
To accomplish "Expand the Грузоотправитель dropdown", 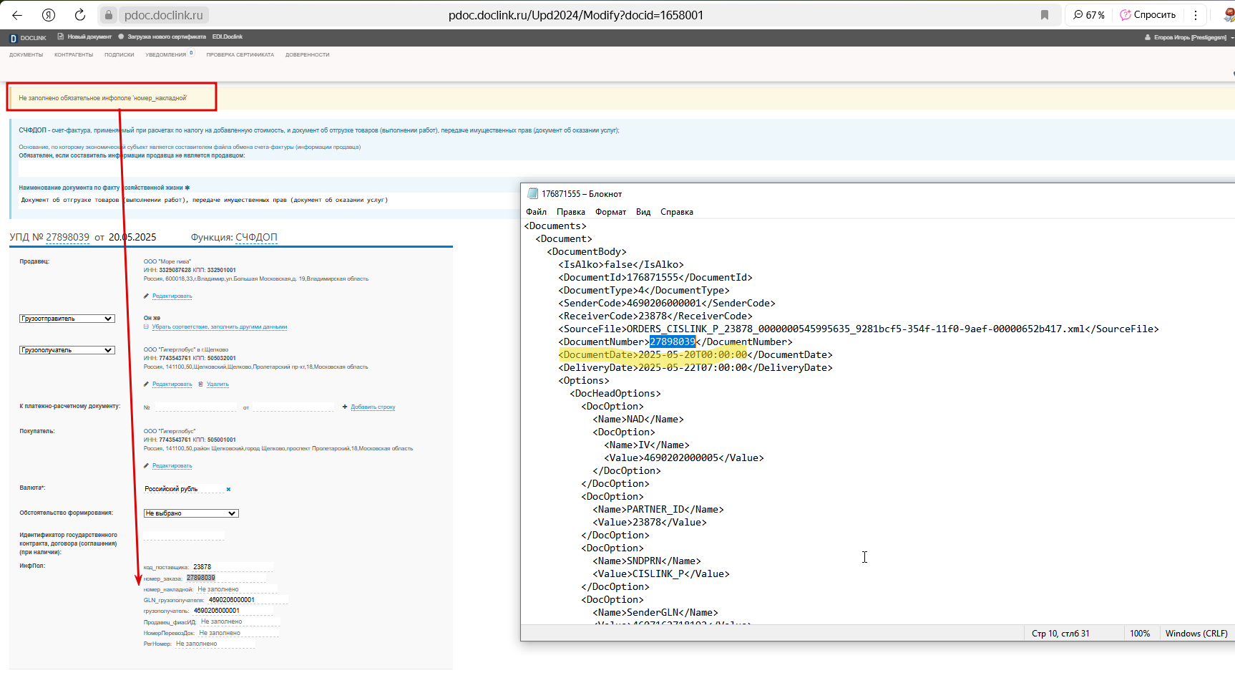I will pyautogui.click(x=67, y=319).
